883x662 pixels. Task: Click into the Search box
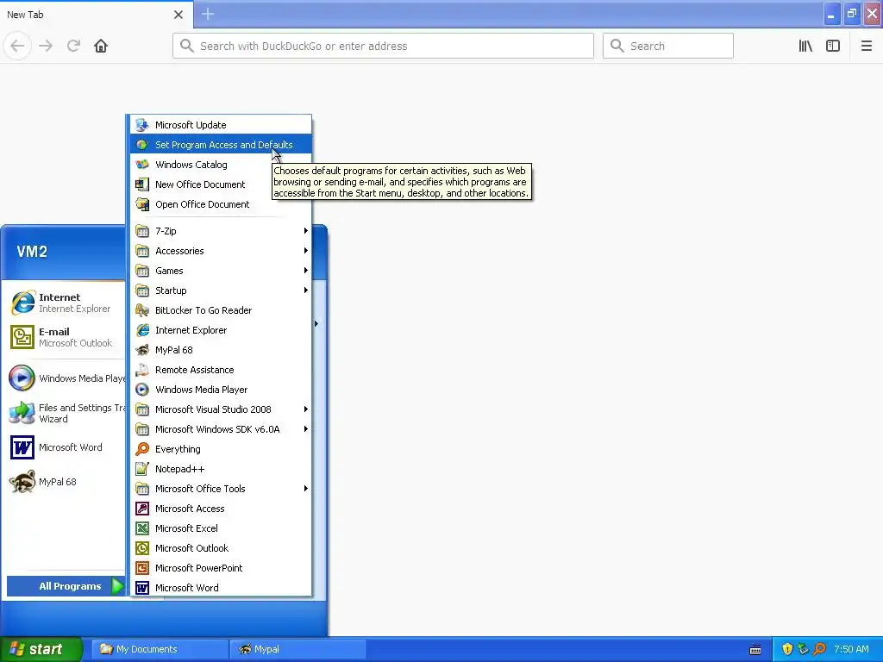[x=668, y=47]
